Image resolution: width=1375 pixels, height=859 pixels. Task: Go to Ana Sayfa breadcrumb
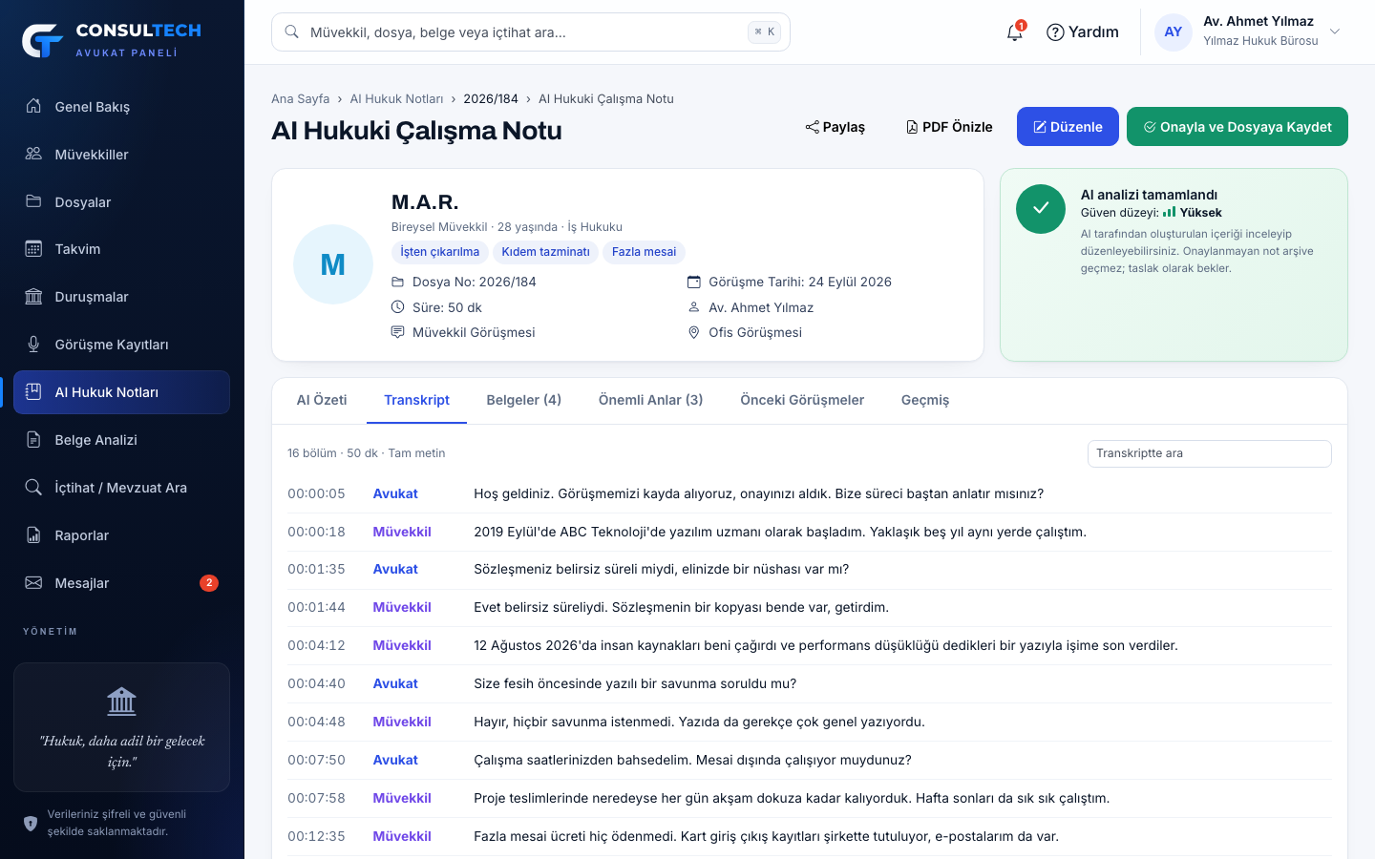tap(300, 99)
